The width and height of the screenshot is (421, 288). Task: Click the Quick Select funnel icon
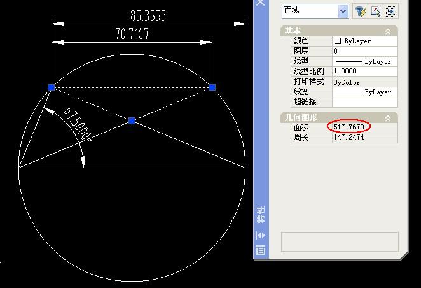coord(360,11)
